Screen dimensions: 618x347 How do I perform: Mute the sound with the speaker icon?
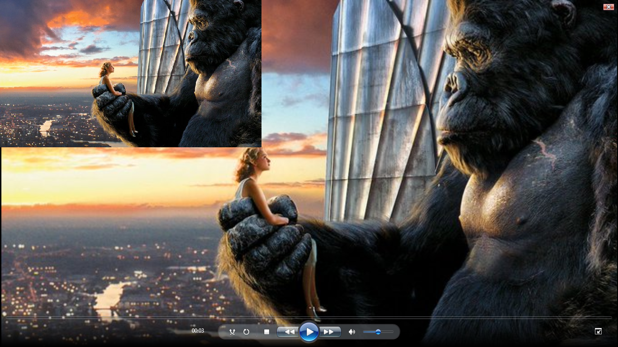click(352, 332)
